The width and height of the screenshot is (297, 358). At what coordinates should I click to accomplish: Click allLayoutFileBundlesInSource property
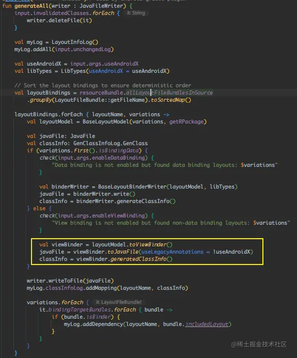pyautogui.click(x=169, y=93)
